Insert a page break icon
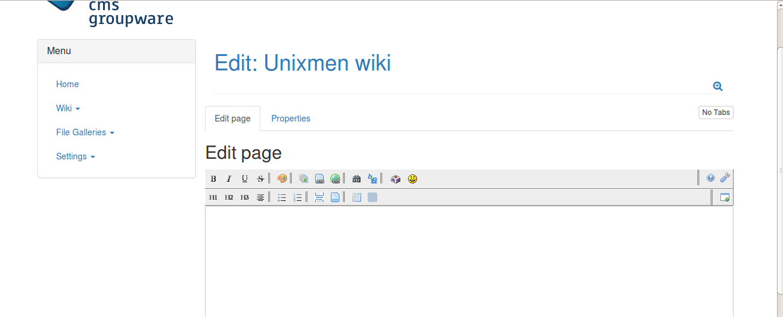This screenshot has width=783, height=317. click(335, 197)
